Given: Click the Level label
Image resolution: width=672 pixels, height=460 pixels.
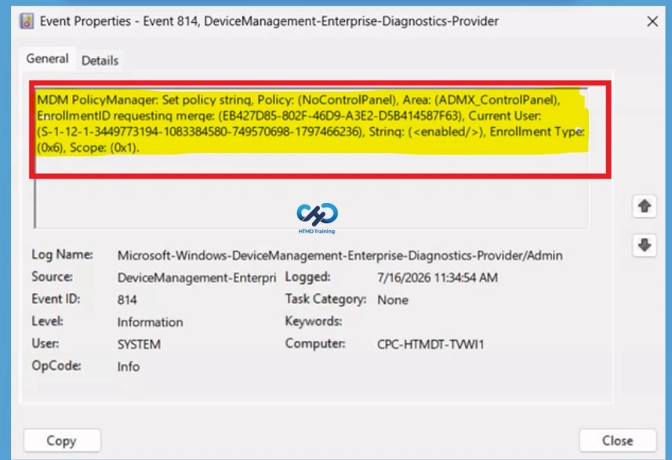Looking at the screenshot, I should click(x=47, y=321).
